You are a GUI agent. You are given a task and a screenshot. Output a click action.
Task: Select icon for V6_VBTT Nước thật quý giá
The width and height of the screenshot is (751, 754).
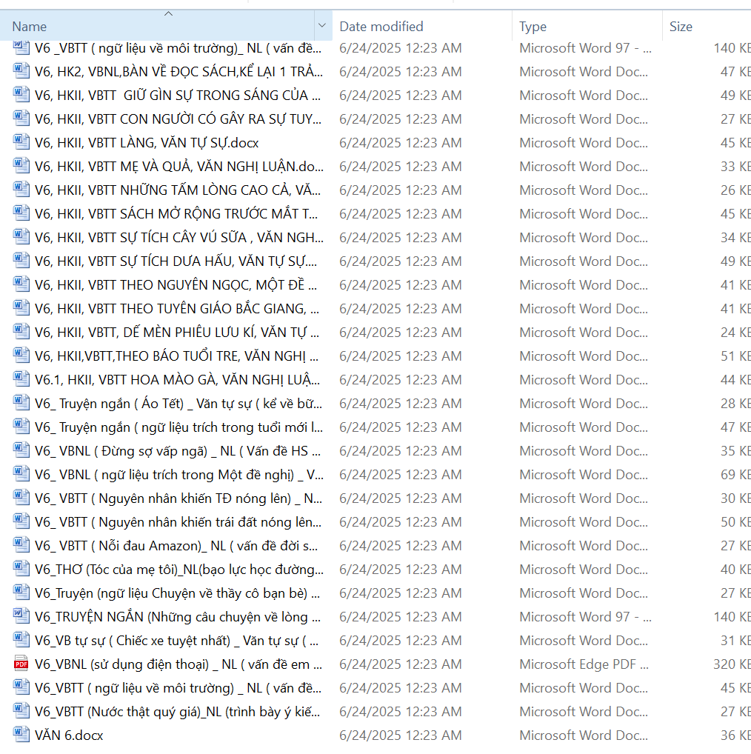coord(21,712)
